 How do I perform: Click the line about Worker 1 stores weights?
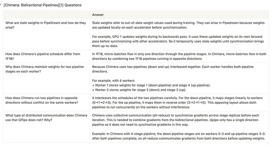pos(151,85)
